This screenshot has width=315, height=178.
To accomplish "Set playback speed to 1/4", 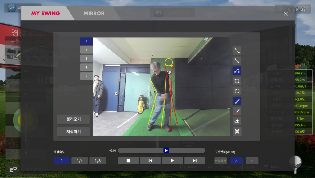I will (80, 161).
